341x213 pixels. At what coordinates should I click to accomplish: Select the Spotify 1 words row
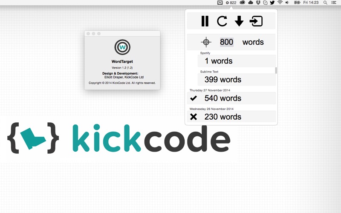point(237,61)
